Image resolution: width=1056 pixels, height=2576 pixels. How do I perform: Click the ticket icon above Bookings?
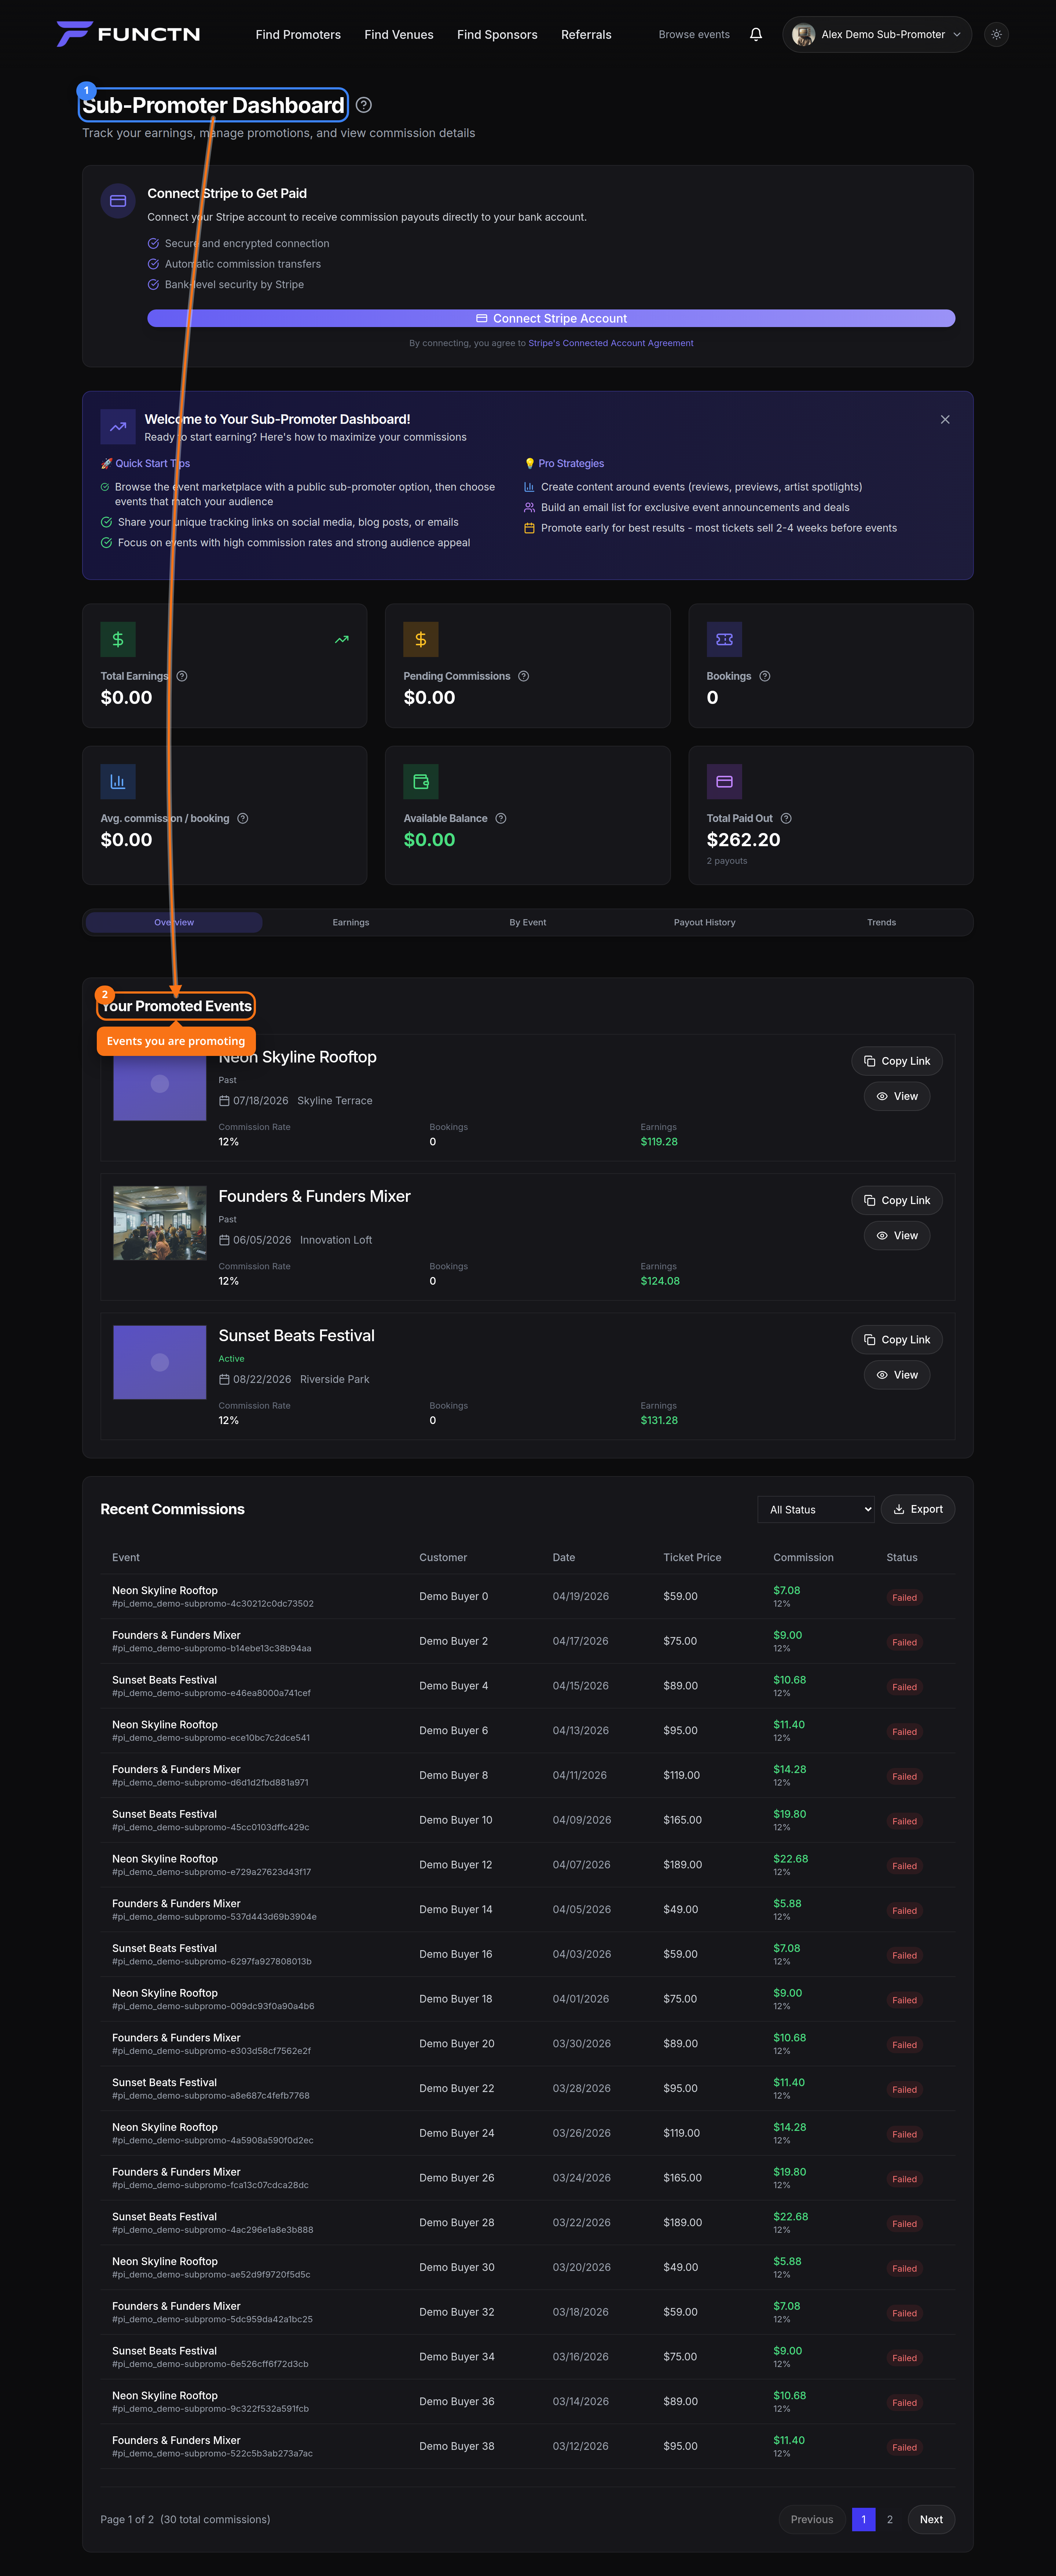pyautogui.click(x=724, y=639)
